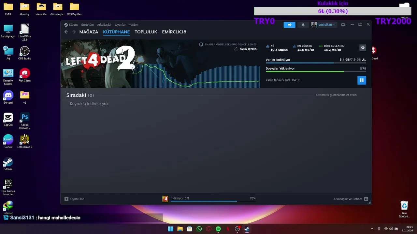Click the Oyun Ekle button
This screenshot has width=417, height=234.
pos(74,199)
